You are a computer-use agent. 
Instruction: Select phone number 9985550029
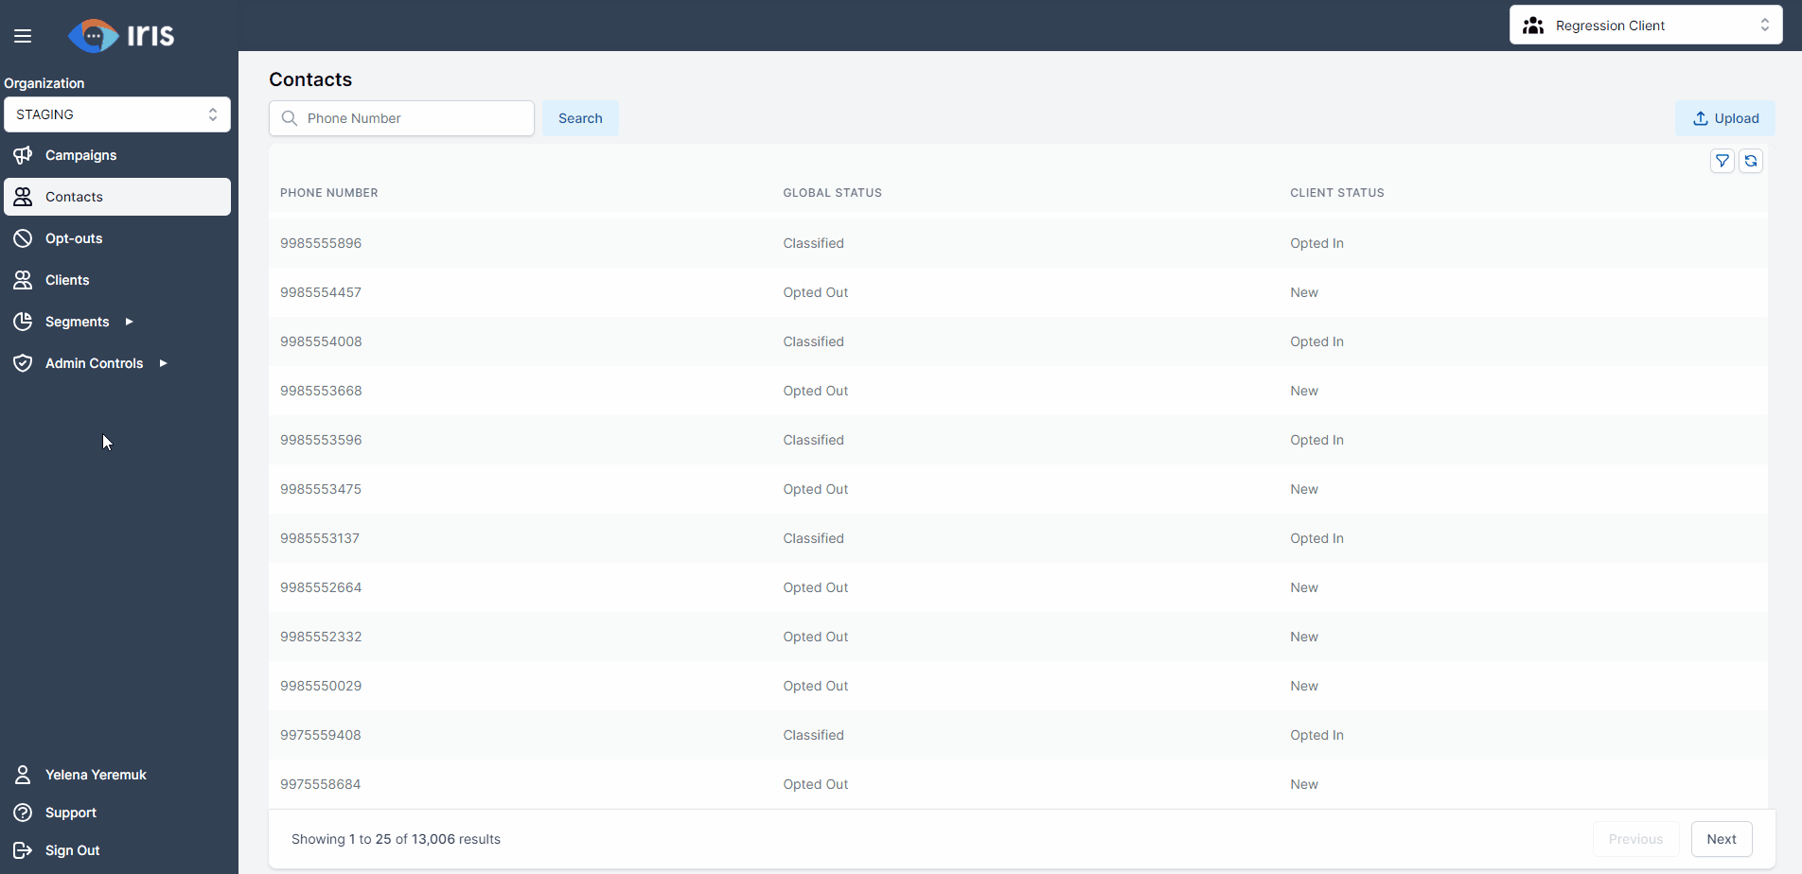[321, 686]
